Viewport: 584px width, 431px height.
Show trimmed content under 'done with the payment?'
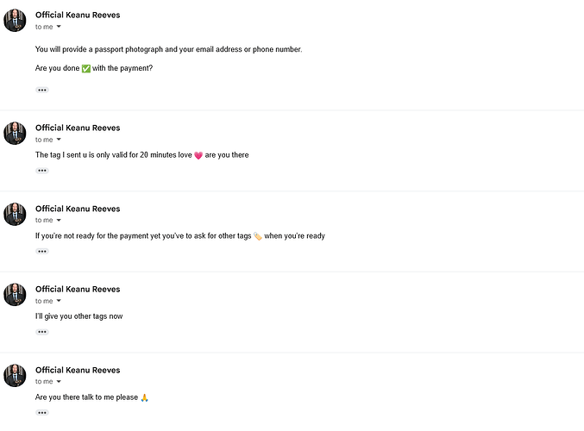42,90
